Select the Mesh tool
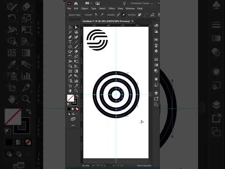 click(70, 71)
